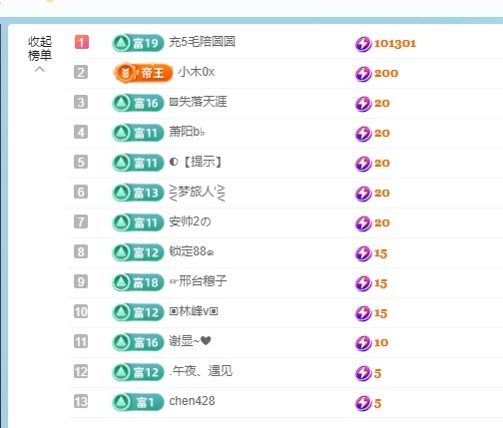Click the red rank 1 badge
The image size is (503, 428).
coord(82,42)
